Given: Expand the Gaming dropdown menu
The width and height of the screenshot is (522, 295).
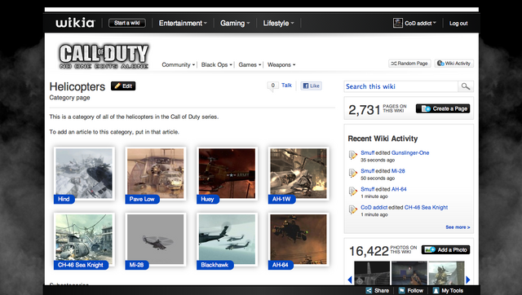Looking at the screenshot, I should (235, 24).
